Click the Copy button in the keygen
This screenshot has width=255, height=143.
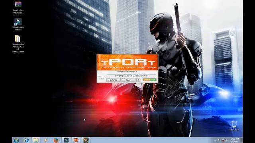point(128,80)
